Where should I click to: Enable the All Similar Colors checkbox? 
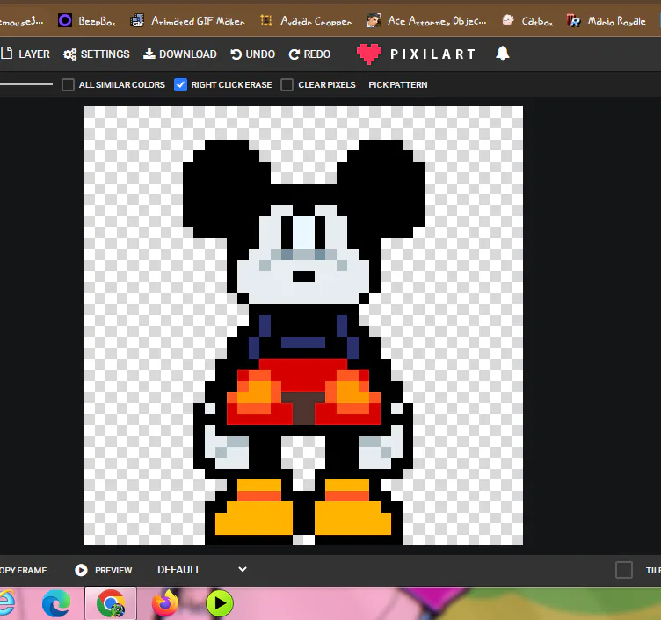tap(68, 84)
